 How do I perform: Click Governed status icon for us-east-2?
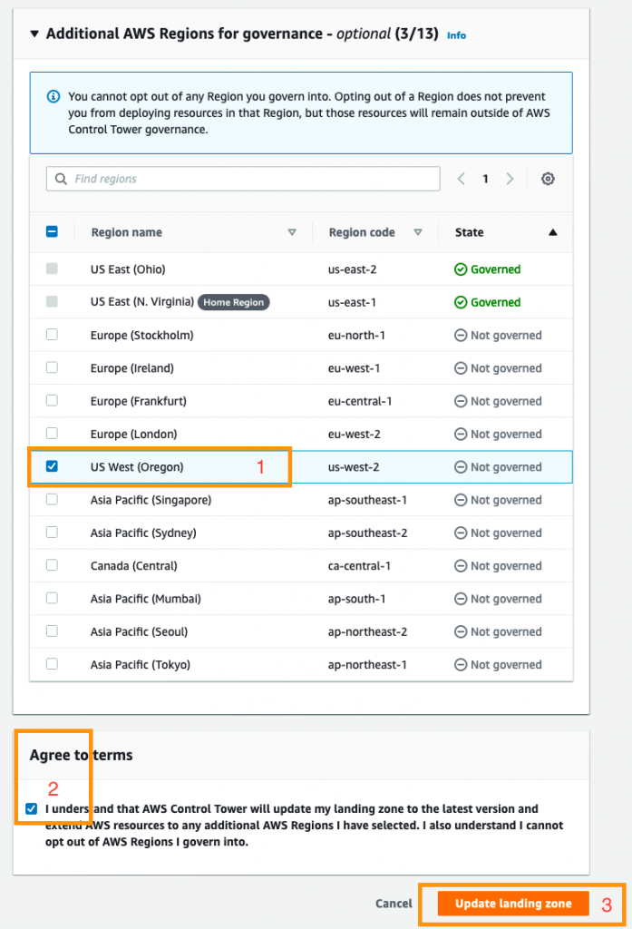click(461, 269)
